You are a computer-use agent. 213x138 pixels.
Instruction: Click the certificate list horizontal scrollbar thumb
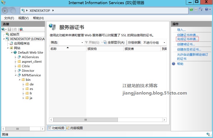(85, 120)
